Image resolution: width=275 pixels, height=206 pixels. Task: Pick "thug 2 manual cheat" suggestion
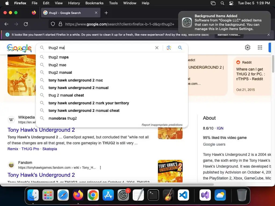(112, 95)
